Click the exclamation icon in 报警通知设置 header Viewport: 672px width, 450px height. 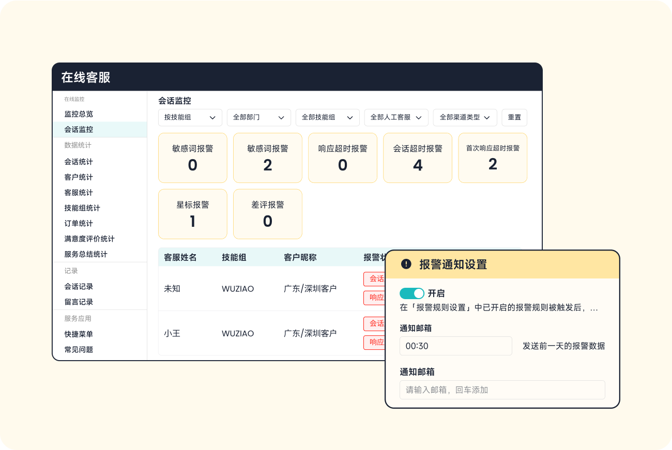point(406,264)
